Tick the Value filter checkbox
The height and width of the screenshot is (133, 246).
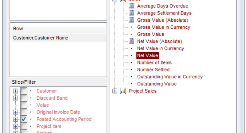point(24,105)
